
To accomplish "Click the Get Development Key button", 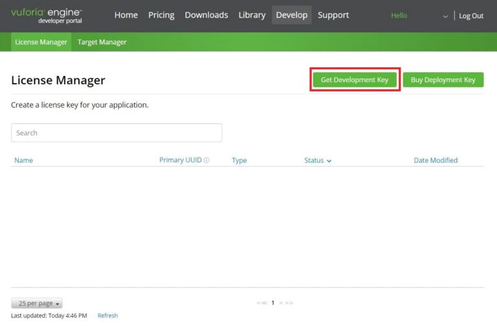I will (x=355, y=80).
